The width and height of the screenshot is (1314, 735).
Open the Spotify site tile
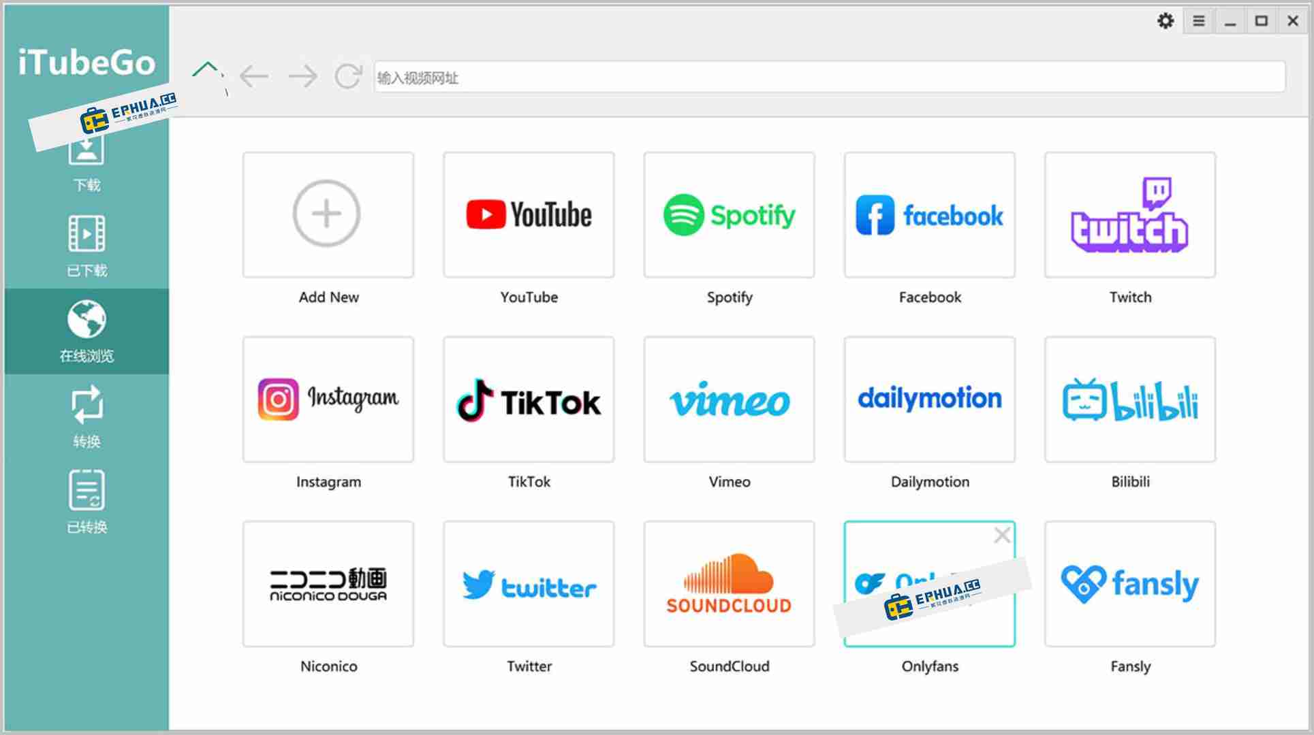tap(729, 214)
